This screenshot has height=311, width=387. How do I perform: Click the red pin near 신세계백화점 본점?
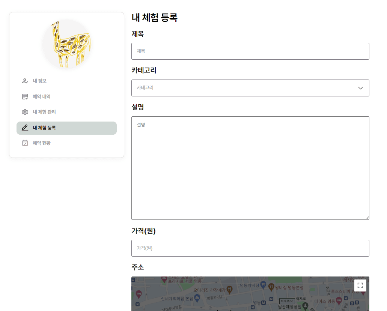coord(139,294)
